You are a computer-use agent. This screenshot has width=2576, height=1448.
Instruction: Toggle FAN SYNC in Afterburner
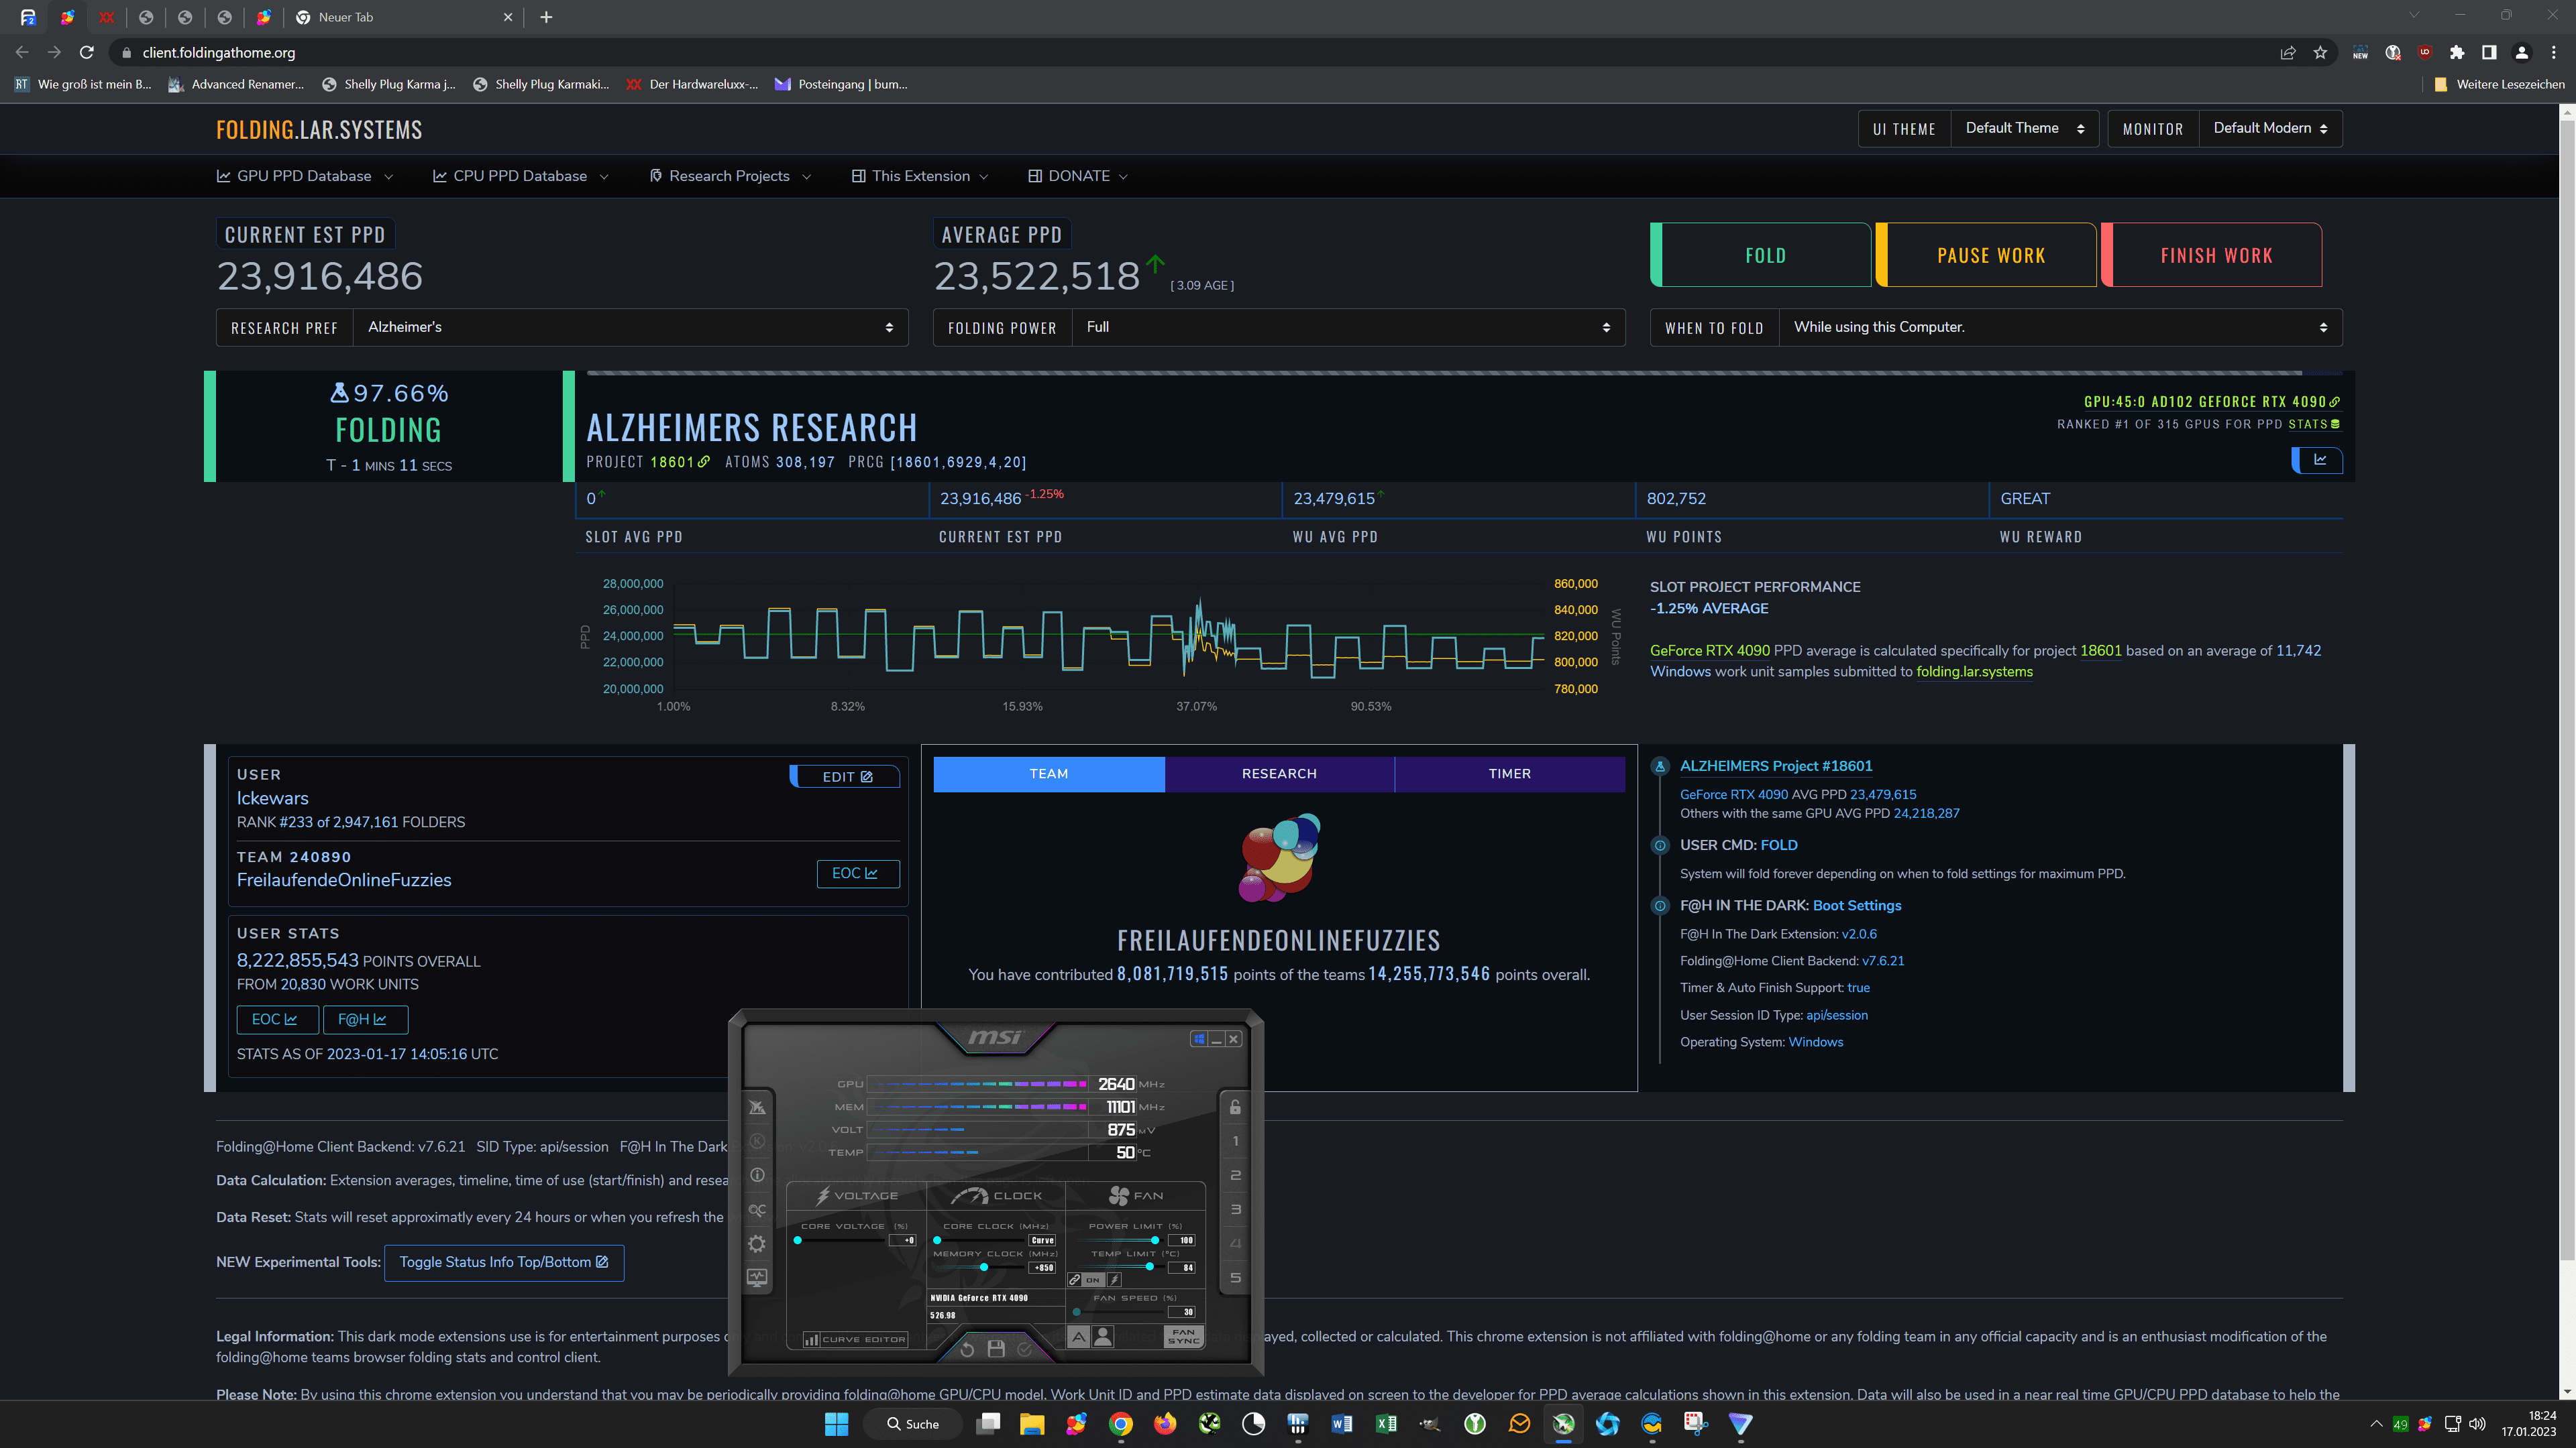coord(1184,1337)
